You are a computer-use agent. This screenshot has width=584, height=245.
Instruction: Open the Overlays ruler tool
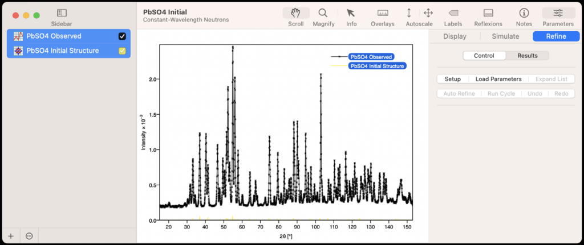(x=382, y=13)
